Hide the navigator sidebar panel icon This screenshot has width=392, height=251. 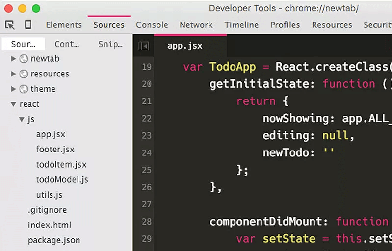coord(144,46)
